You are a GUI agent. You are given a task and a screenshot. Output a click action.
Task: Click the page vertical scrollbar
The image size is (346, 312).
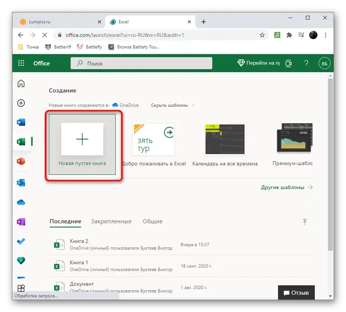click(x=330, y=165)
